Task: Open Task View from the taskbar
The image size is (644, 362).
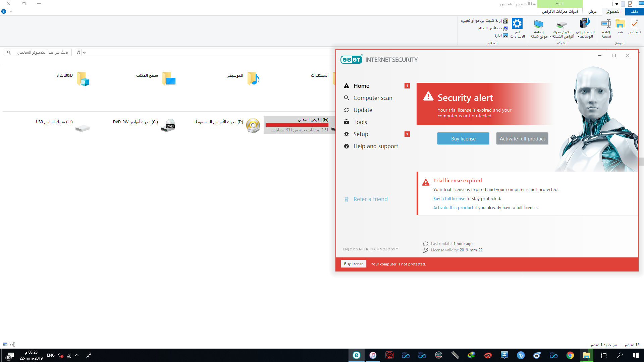Action: point(604,355)
